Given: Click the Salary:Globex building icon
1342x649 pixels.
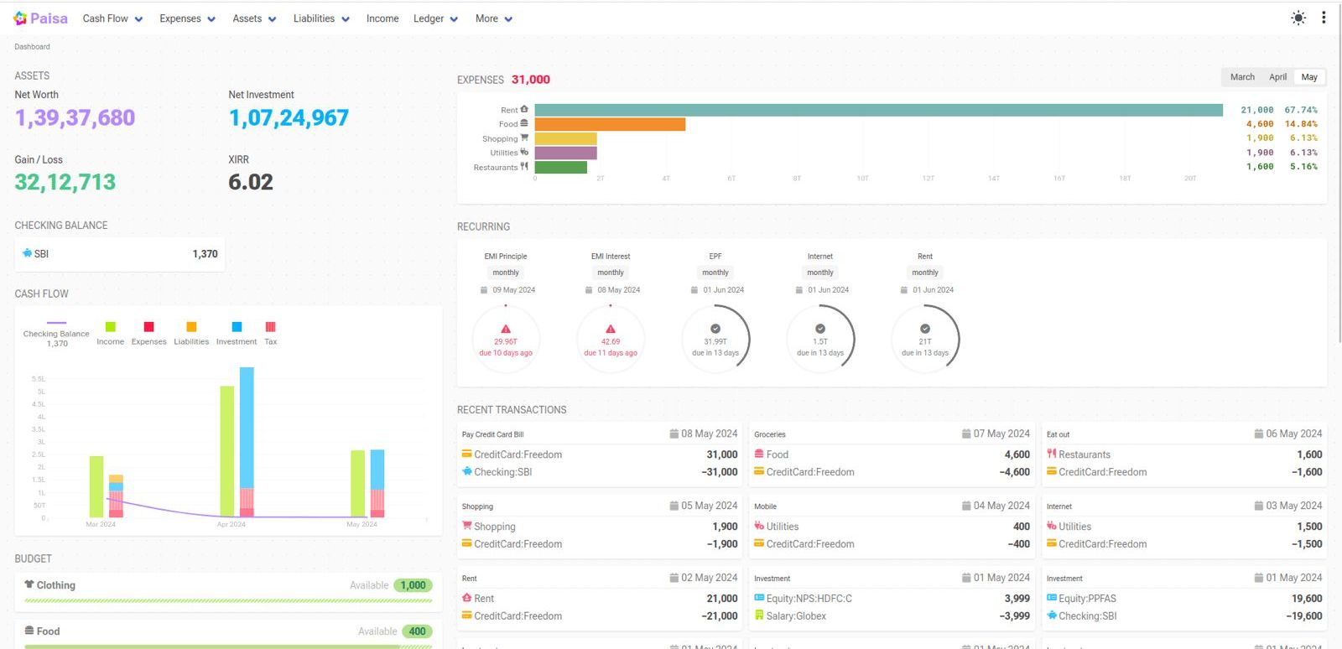Looking at the screenshot, I should pyautogui.click(x=759, y=615).
